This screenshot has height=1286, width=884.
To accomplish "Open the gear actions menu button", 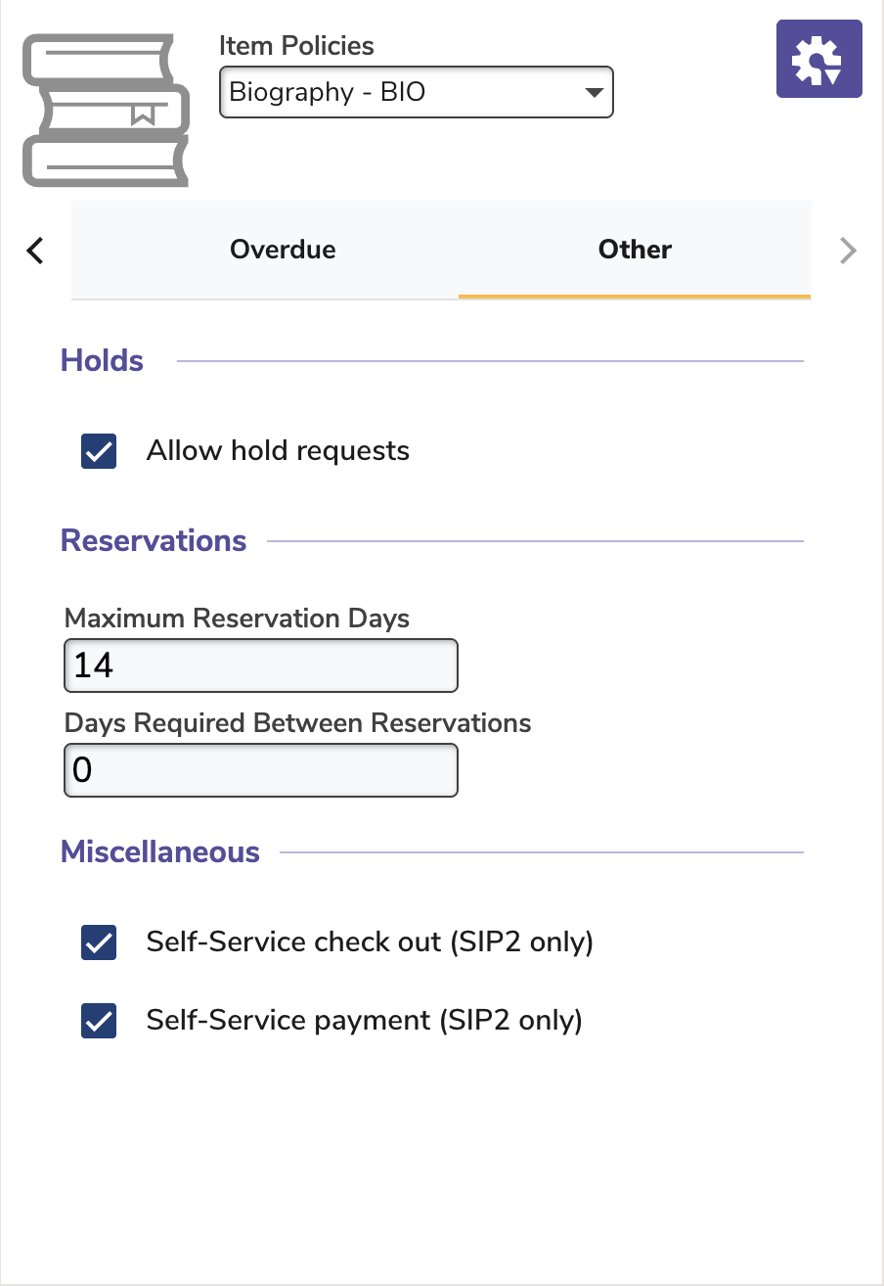I will pos(818,59).
